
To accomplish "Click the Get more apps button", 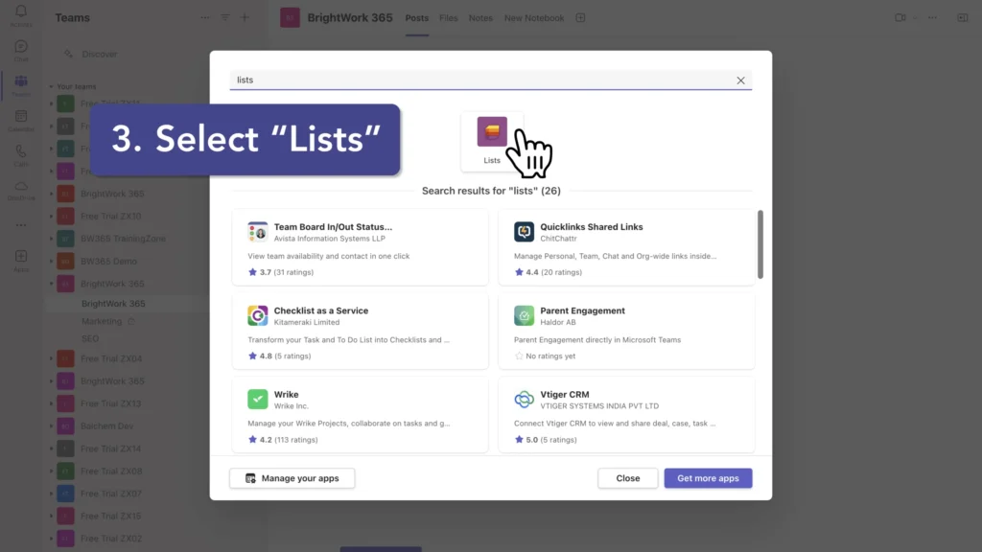I will (708, 477).
